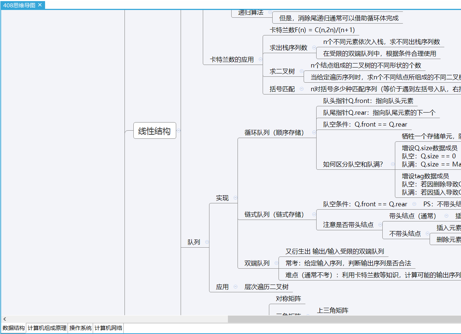Click 队头指针Q.front：指向队头元素
Viewport: 461px width, 334px height.
368,101
